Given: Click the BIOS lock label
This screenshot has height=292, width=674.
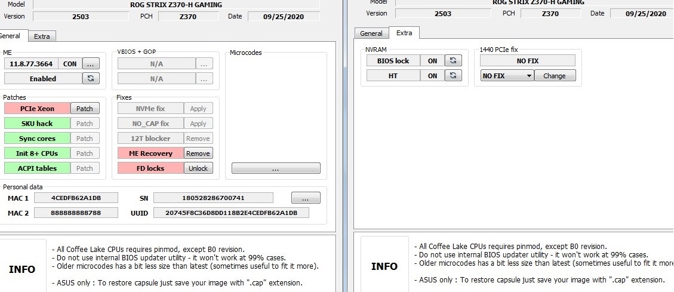Looking at the screenshot, I should 393,61.
